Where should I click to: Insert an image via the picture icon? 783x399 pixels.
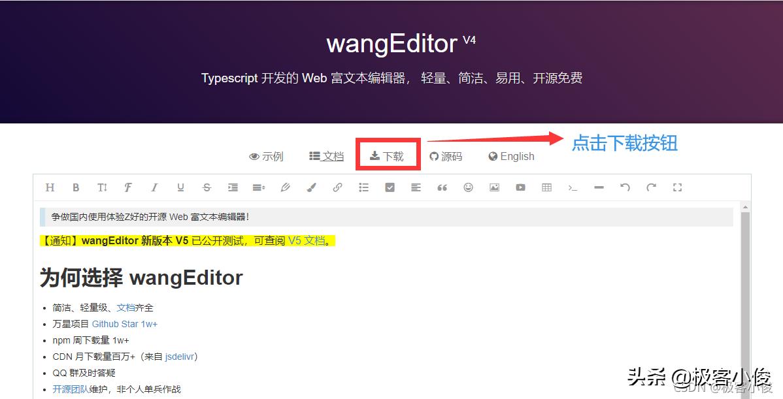pos(494,187)
